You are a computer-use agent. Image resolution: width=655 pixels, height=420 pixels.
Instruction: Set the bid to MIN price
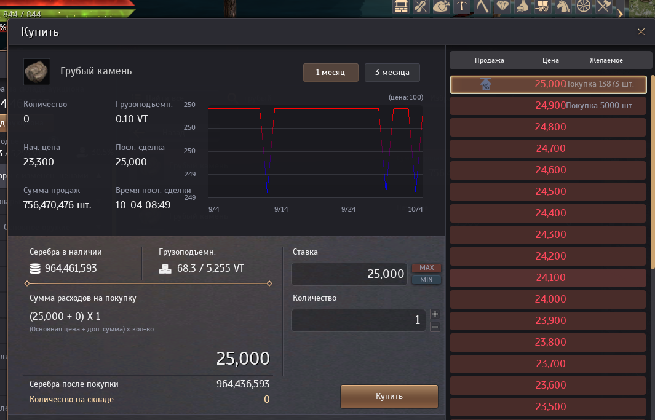pyautogui.click(x=426, y=280)
